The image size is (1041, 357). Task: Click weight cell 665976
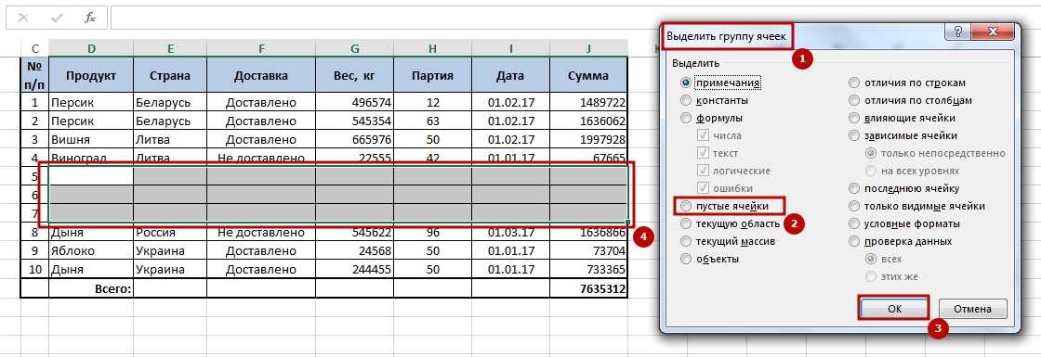pyautogui.click(x=354, y=140)
